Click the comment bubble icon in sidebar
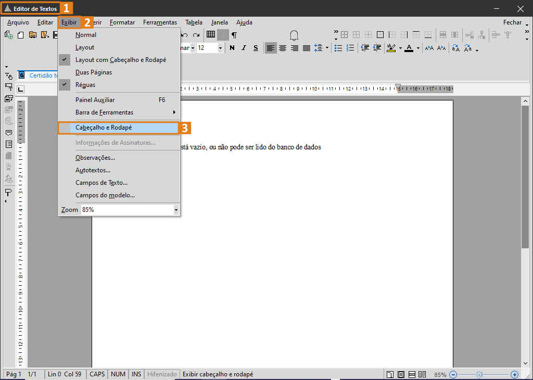This screenshot has height=380, width=533. pyautogui.click(x=9, y=133)
